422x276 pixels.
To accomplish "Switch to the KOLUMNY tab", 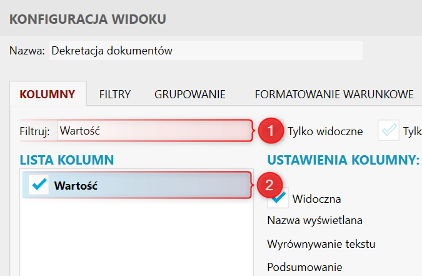I will [x=48, y=95].
